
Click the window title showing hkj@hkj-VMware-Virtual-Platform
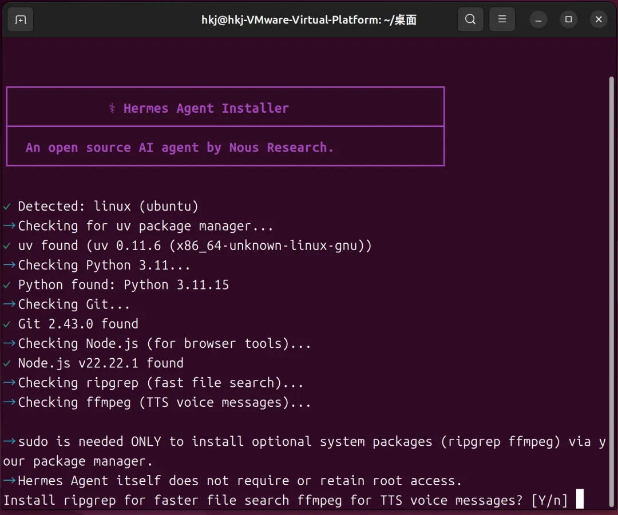pos(308,20)
